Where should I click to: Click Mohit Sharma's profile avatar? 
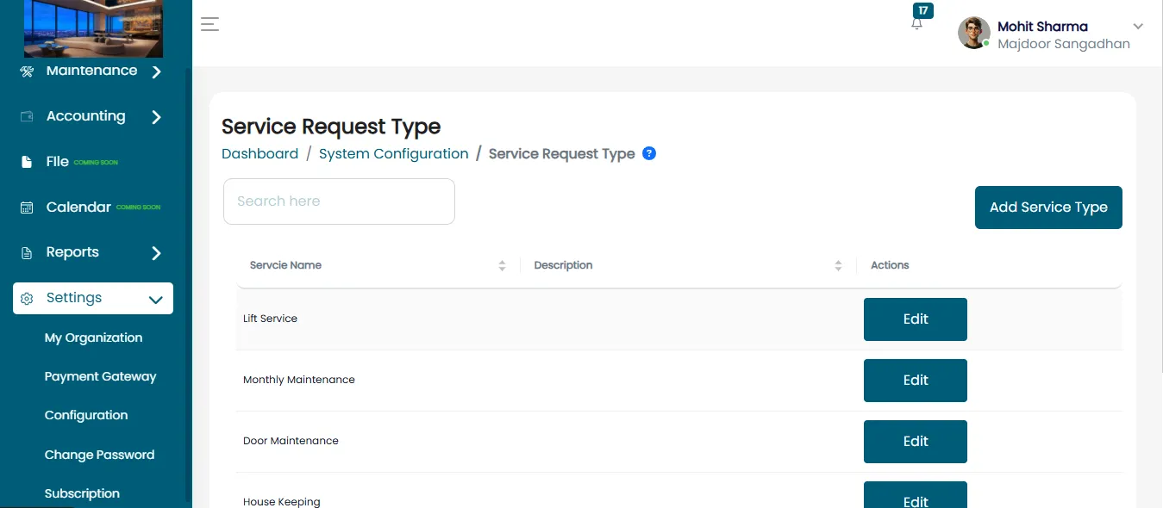pos(974,33)
